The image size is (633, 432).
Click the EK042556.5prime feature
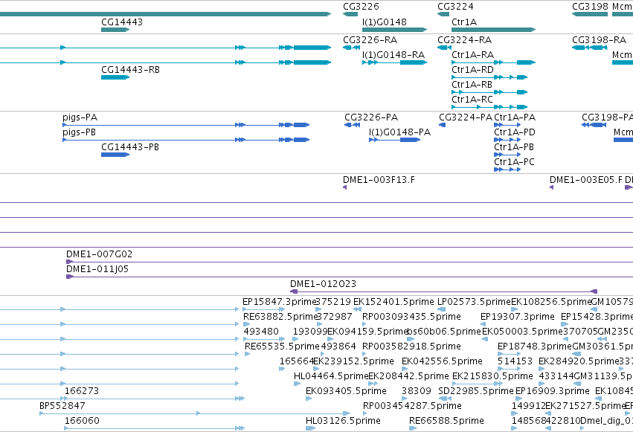405,369
